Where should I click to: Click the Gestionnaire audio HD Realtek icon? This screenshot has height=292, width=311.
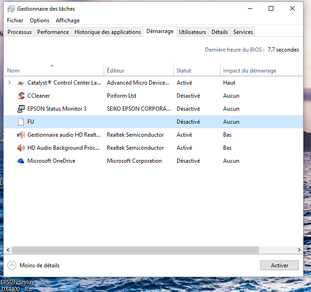coord(20,135)
